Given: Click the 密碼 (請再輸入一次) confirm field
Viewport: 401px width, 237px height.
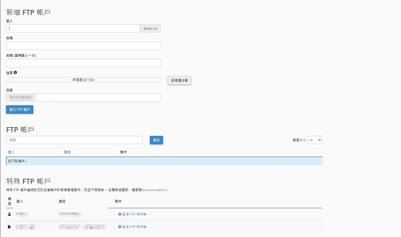Looking at the screenshot, I should (x=83, y=63).
